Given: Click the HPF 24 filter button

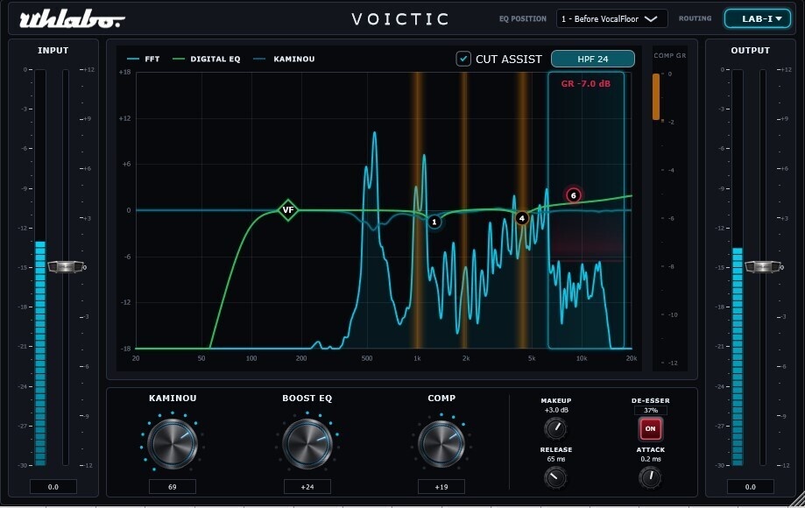Looking at the screenshot, I should [x=592, y=59].
